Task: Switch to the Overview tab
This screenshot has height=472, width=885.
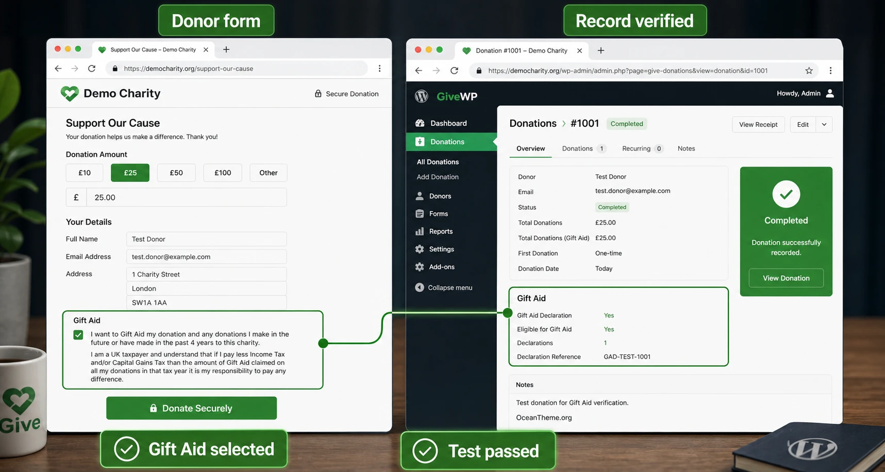Action: click(530, 148)
